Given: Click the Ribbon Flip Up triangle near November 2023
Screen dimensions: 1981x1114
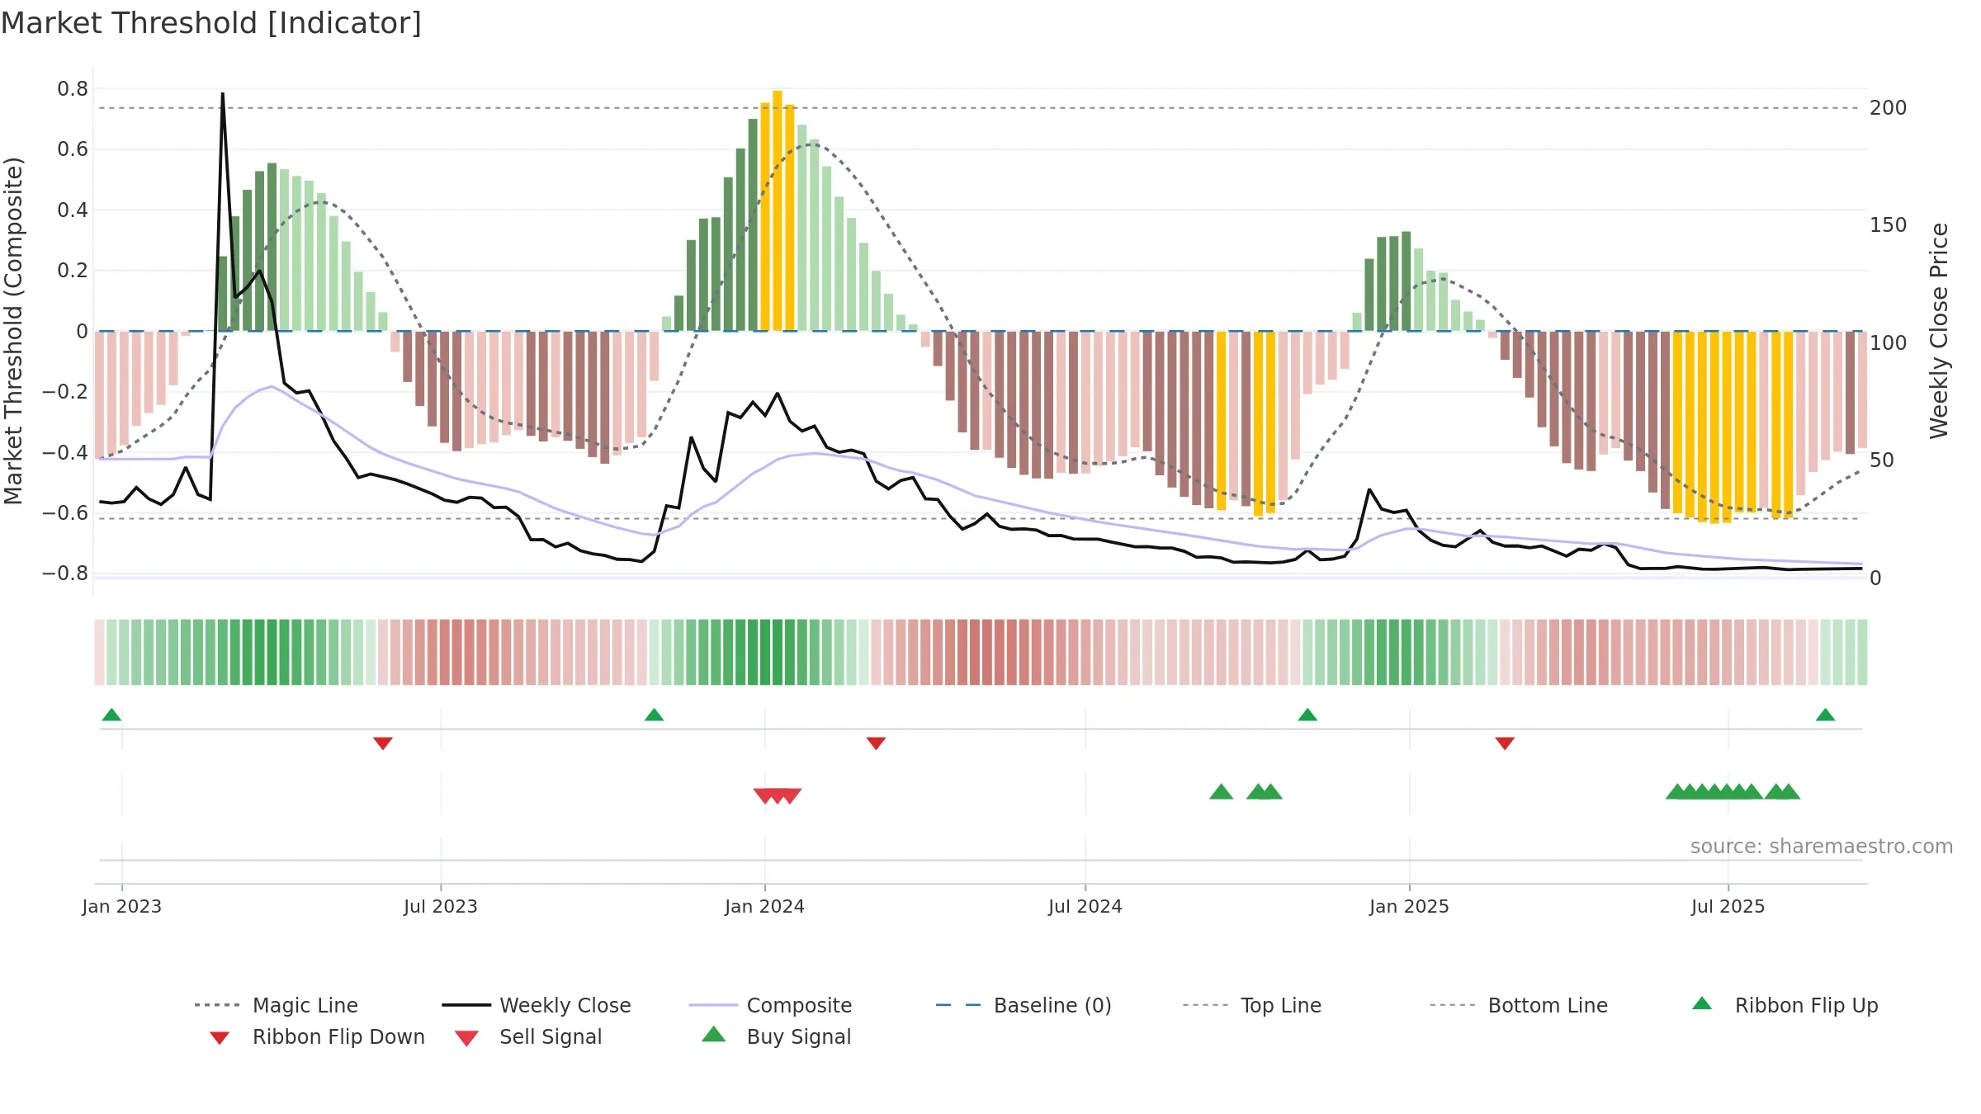Looking at the screenshot, I should click(654, 715).
